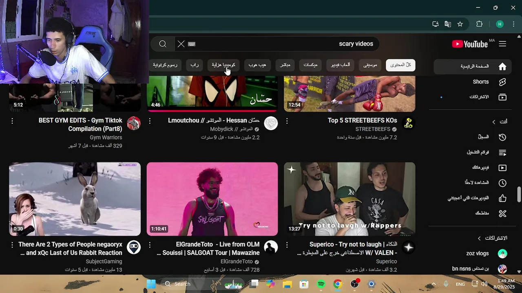Expand the You (أنت) section chevron
The image size is (522, 293).
click(494, 122)
